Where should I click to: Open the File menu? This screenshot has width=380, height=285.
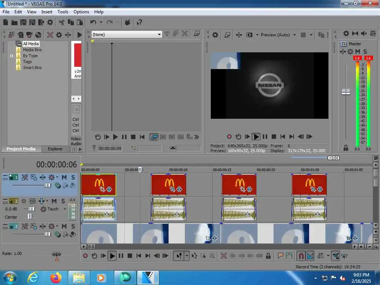point(6,12)
